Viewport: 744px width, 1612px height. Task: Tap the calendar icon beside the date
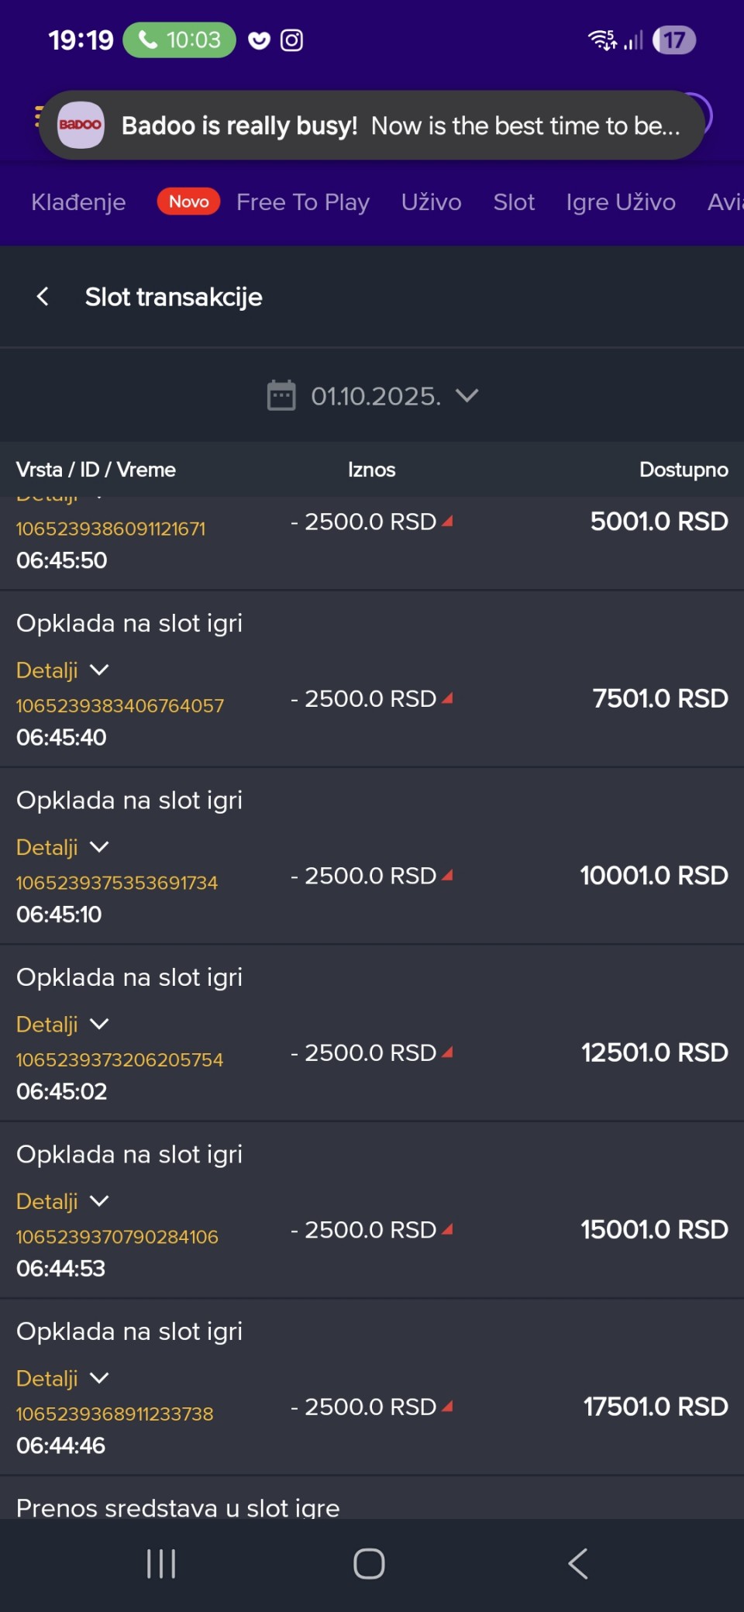(281, 395)
